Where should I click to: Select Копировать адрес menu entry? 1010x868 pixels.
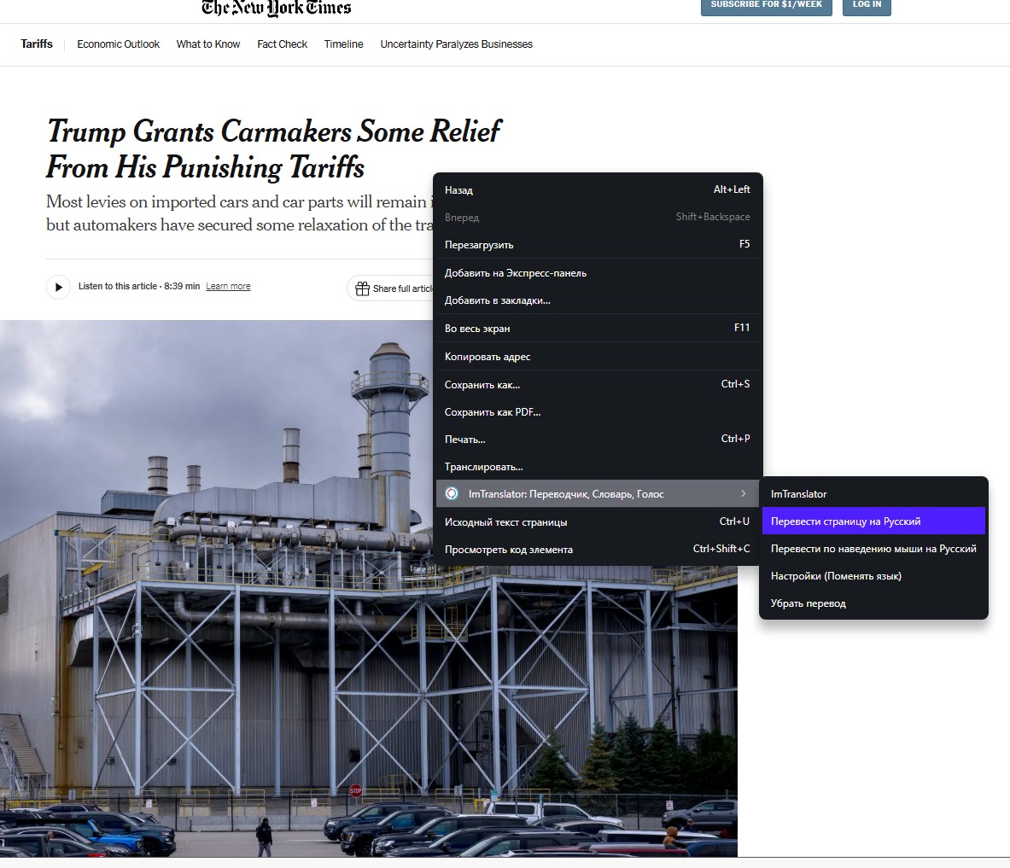pyautogui.click(x=598, y=356)
